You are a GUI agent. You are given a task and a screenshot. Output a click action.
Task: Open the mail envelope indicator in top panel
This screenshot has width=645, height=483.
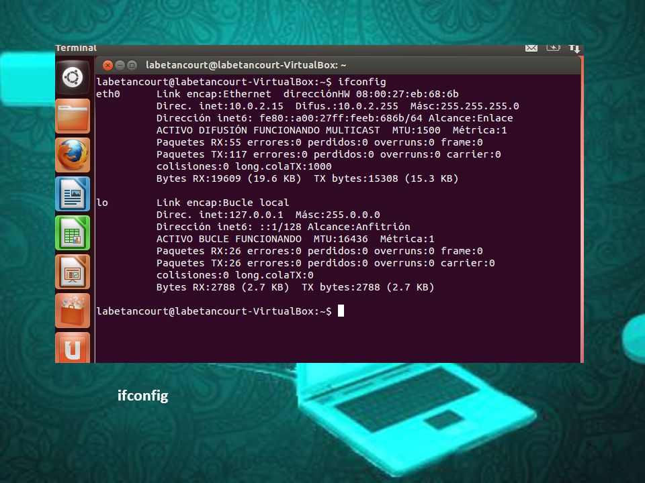(x=531, y=48)
